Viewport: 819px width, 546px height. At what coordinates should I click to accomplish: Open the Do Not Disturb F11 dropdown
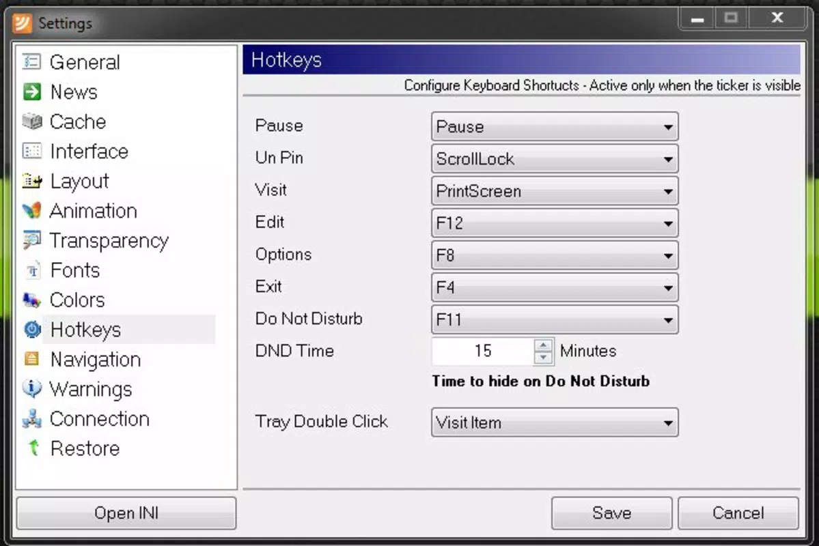pos(555,319)
